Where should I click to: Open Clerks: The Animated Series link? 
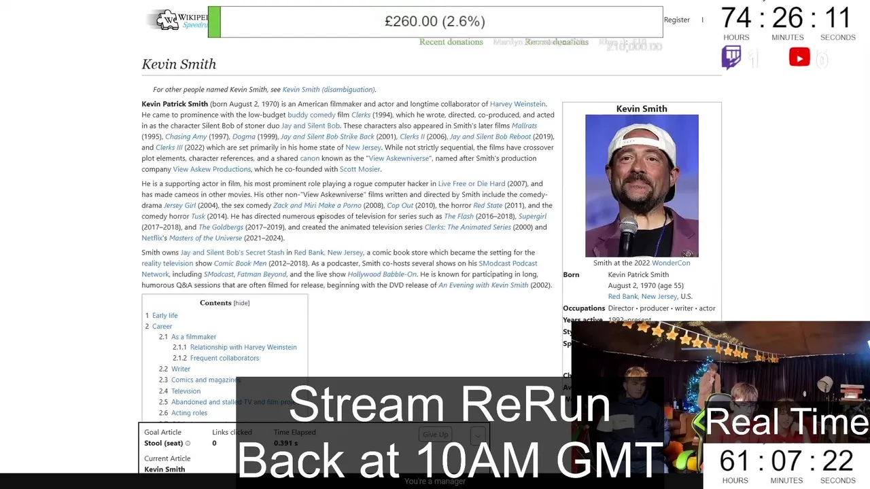pos(468,227)
